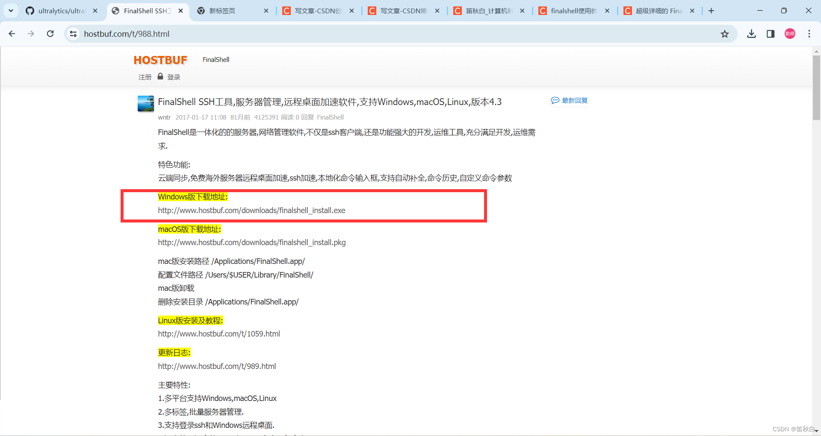Open the t/1059.html Linux tutorial link

coord(219,334)
